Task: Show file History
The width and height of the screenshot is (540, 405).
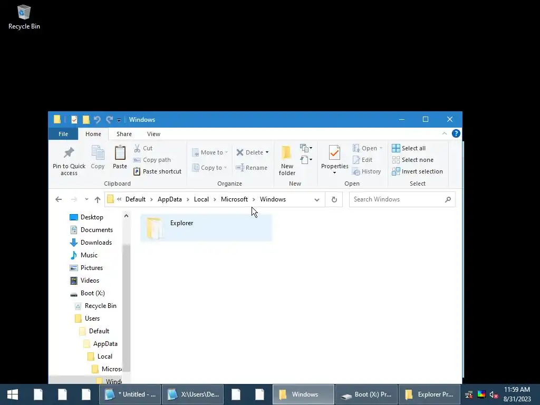Action: 367,171
